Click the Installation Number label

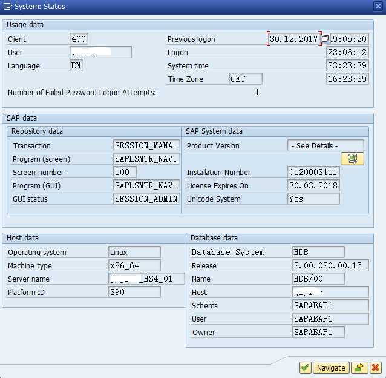218,172
